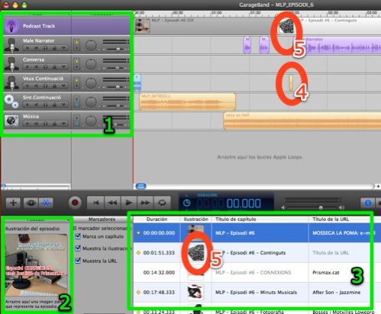Click the Male Narrator track instrument icon
Viewport: 381px width, 314px height.
click(x=11, y=45)
